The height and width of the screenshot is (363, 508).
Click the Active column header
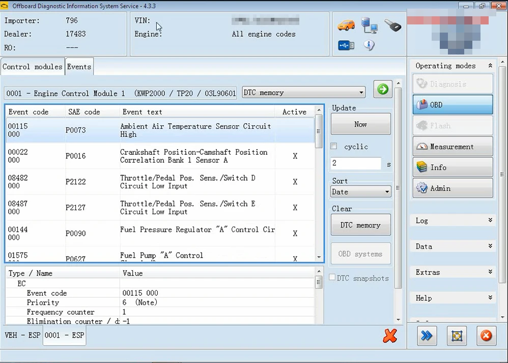pyautogui.click(x=295, y=112)
